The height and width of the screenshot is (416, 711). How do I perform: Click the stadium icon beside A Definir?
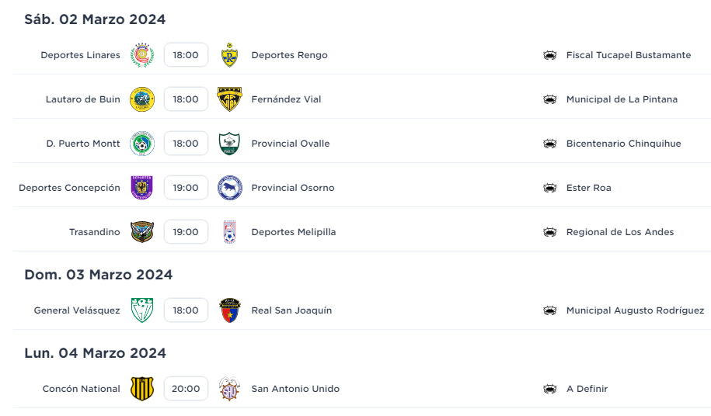550,389
